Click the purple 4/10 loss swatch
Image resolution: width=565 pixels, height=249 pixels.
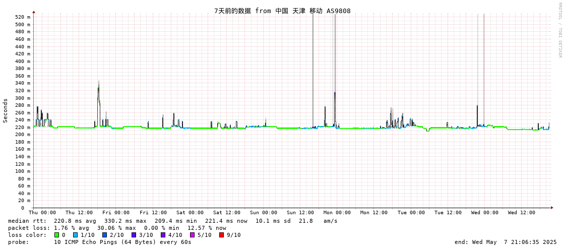(x=163, y=235)
